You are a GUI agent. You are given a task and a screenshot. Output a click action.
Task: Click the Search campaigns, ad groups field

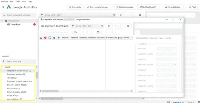pyautogui.click(x=19, y=15)
